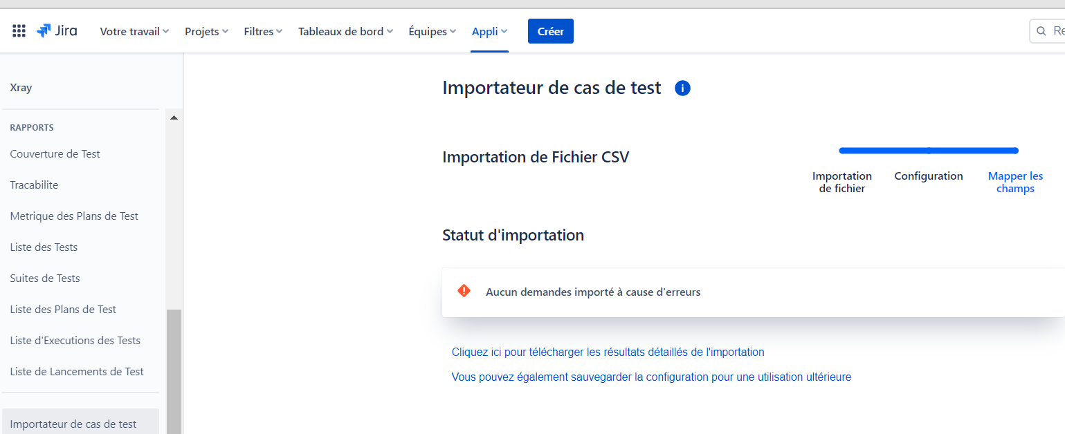Click the Jira logo

(x=57, y=30)
